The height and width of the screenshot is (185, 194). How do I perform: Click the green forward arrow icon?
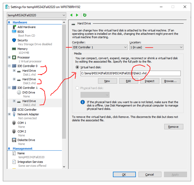77,15
